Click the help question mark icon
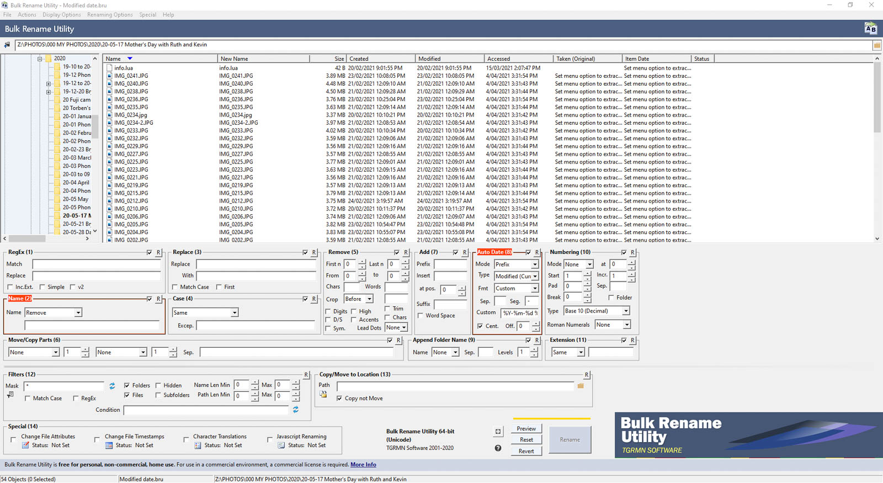The height and width of the screenshot is (483, 883). 498,448
